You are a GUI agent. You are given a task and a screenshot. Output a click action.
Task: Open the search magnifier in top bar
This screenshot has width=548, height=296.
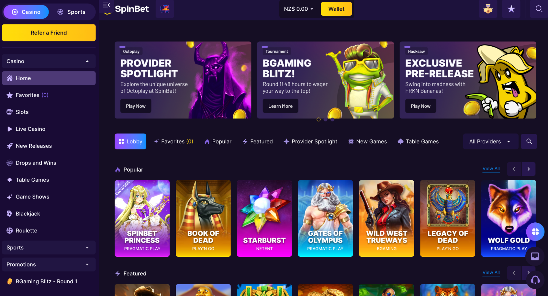point(539,9)
